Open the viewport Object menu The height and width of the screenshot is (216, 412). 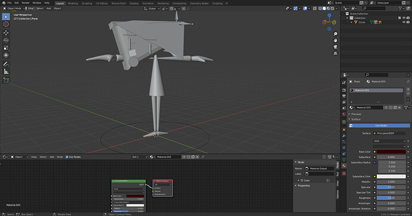57,8
